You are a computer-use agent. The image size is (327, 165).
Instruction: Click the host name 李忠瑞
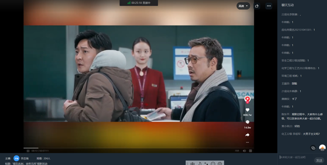[25, 159]
